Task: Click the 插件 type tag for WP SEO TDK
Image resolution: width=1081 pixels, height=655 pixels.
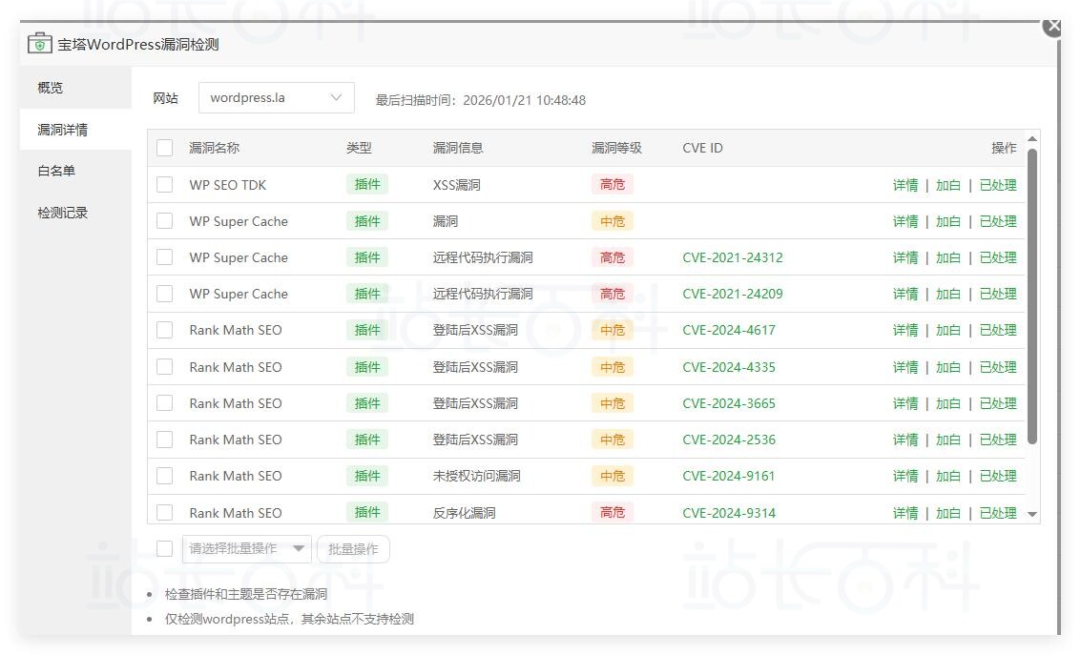Action: point(367,185)
